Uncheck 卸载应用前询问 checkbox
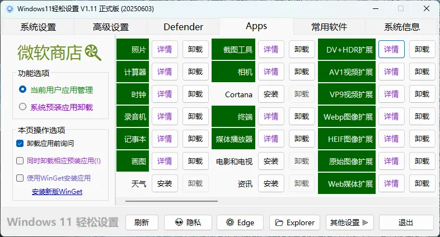440x237 pixels. (20, 143)
